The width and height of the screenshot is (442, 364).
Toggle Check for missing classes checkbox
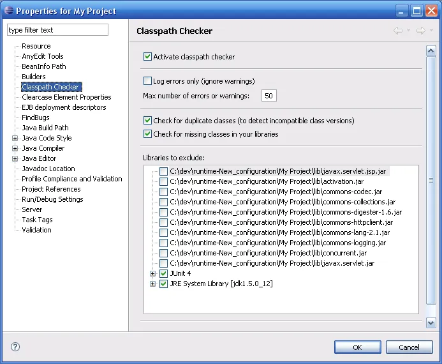tap(147, 133)
